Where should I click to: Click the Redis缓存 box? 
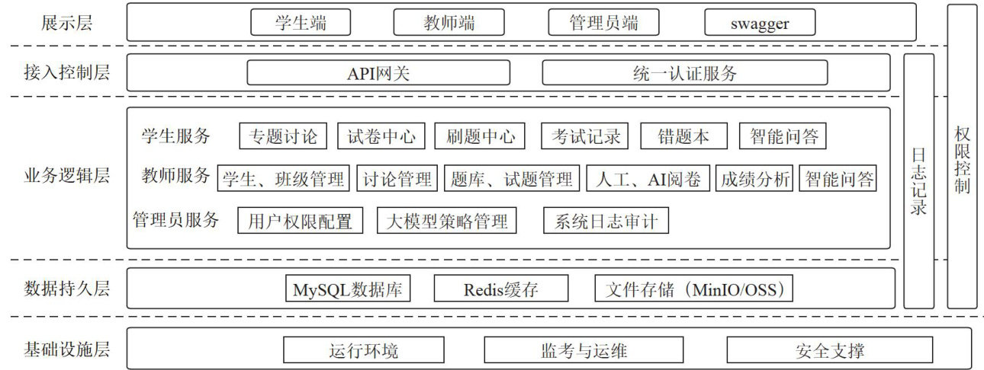500,289
